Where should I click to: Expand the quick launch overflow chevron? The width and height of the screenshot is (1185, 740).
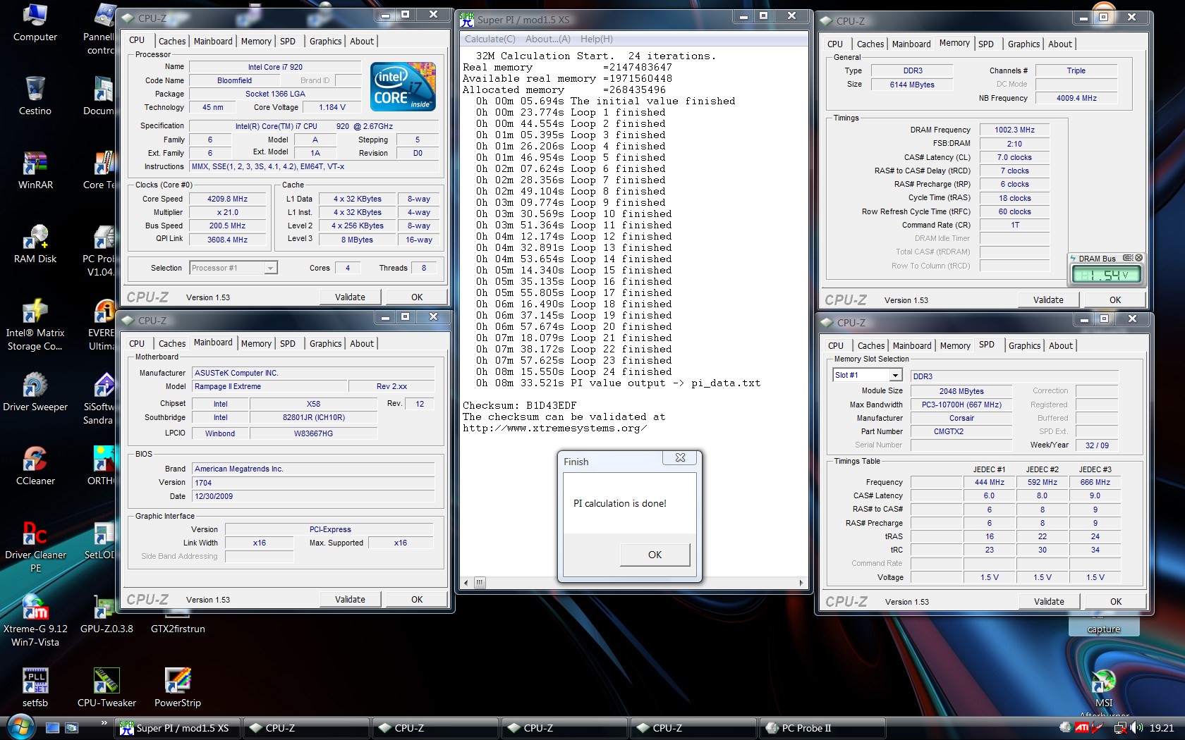click(x=104, y=722)
